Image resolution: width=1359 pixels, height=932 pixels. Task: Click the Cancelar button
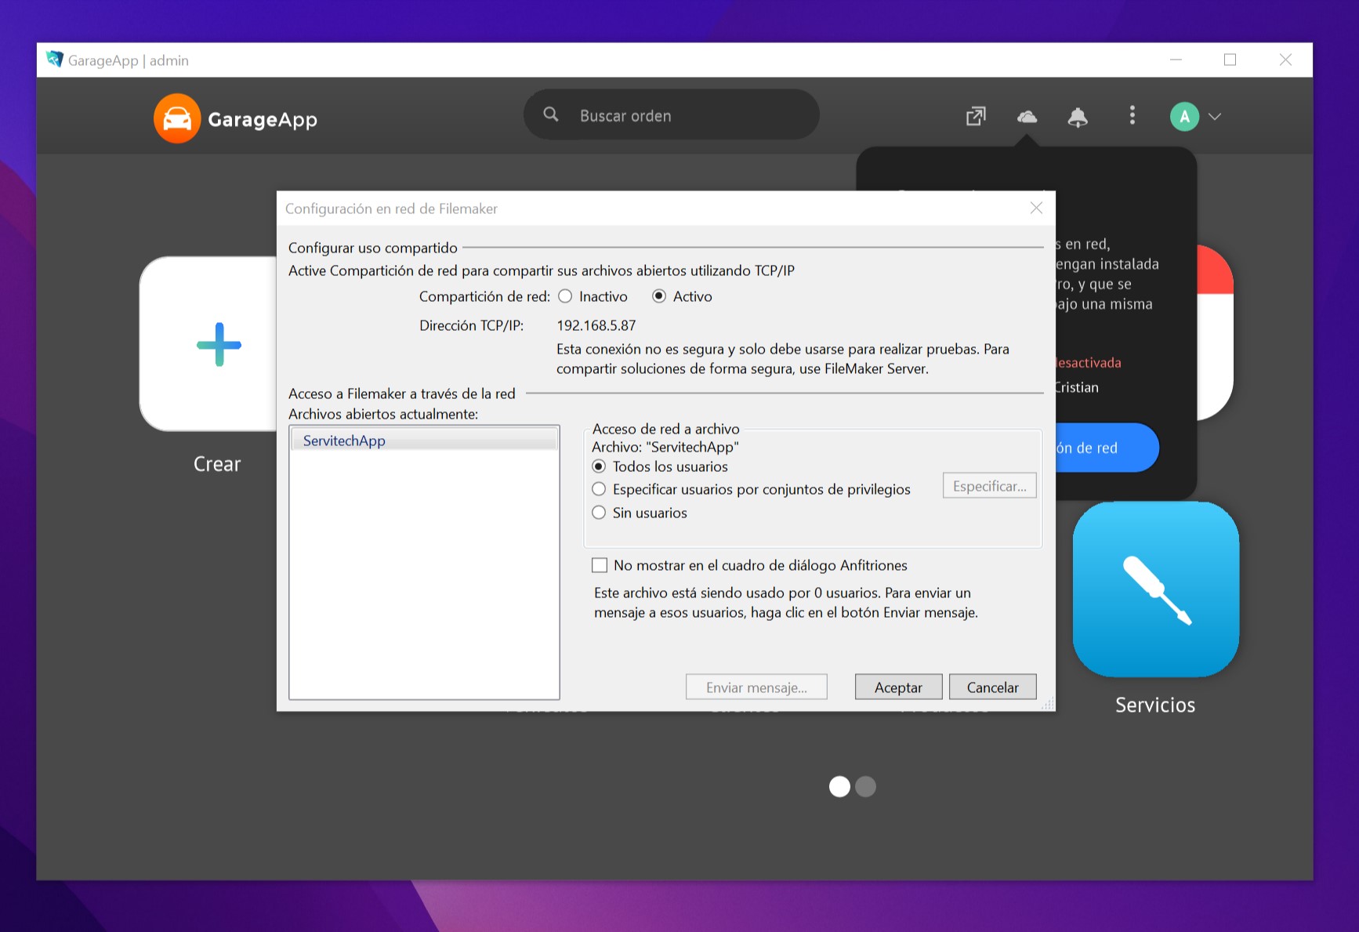[x=992, y=687]
